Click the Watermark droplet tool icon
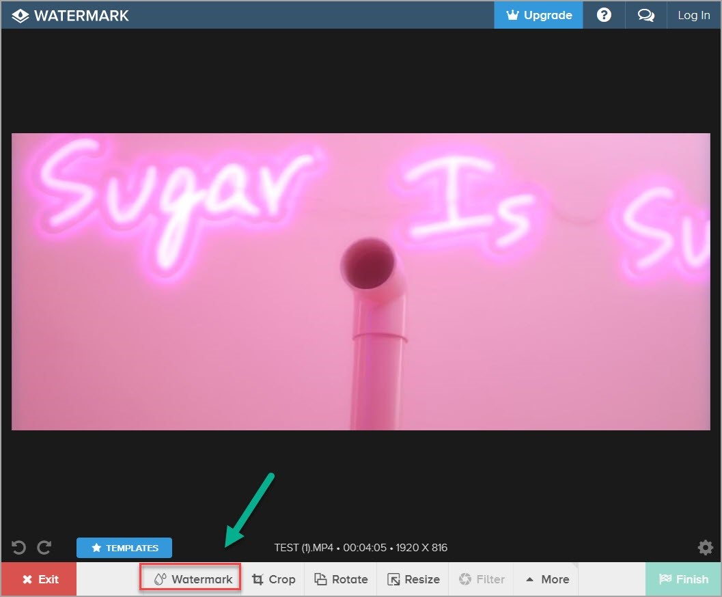The width and height of the screenshot is (722, 597). click(159, 579)
